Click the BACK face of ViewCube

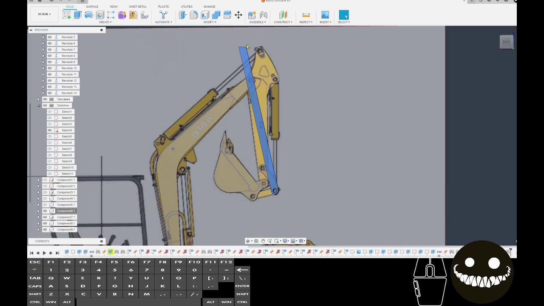(506, 42)
